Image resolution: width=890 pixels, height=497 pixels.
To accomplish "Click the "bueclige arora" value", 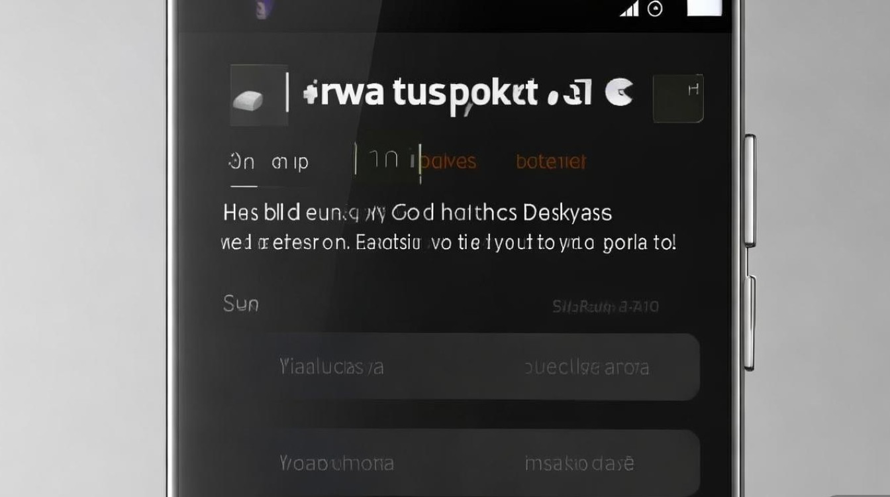I will [587, 367].
